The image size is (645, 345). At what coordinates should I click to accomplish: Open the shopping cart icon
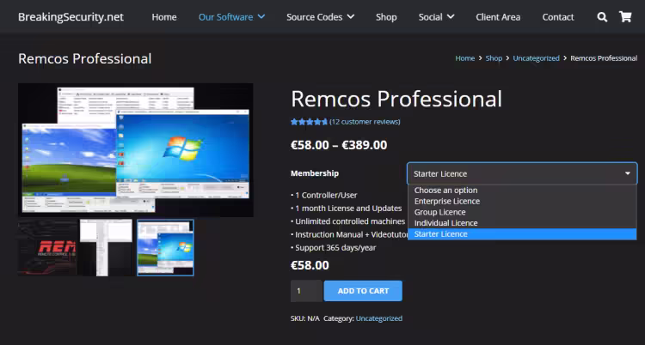point(625,17)
